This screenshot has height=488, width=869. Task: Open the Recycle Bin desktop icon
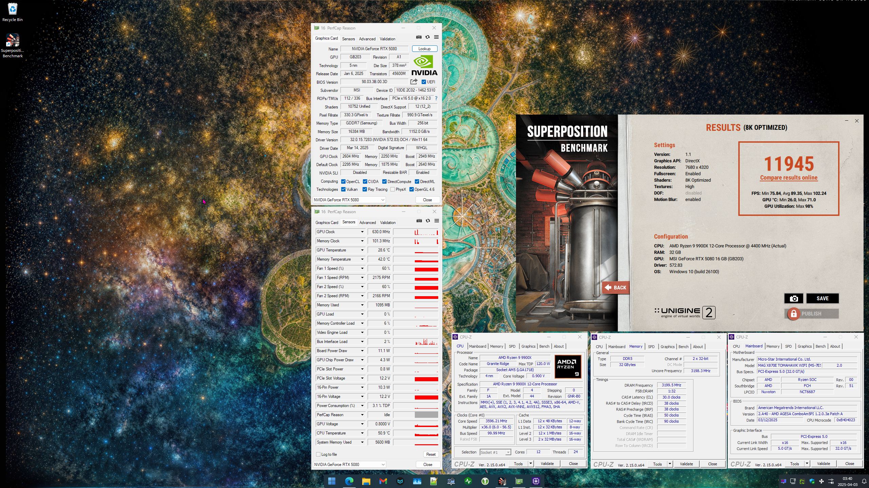pos(13,12)
